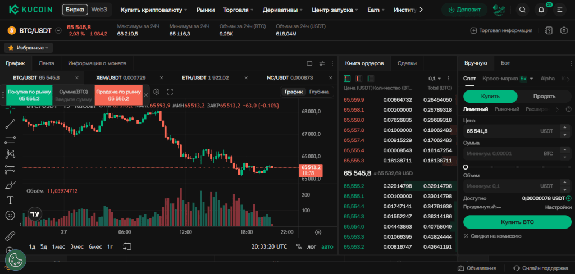Open the Earn dropdown menu

tap(376, 10)
